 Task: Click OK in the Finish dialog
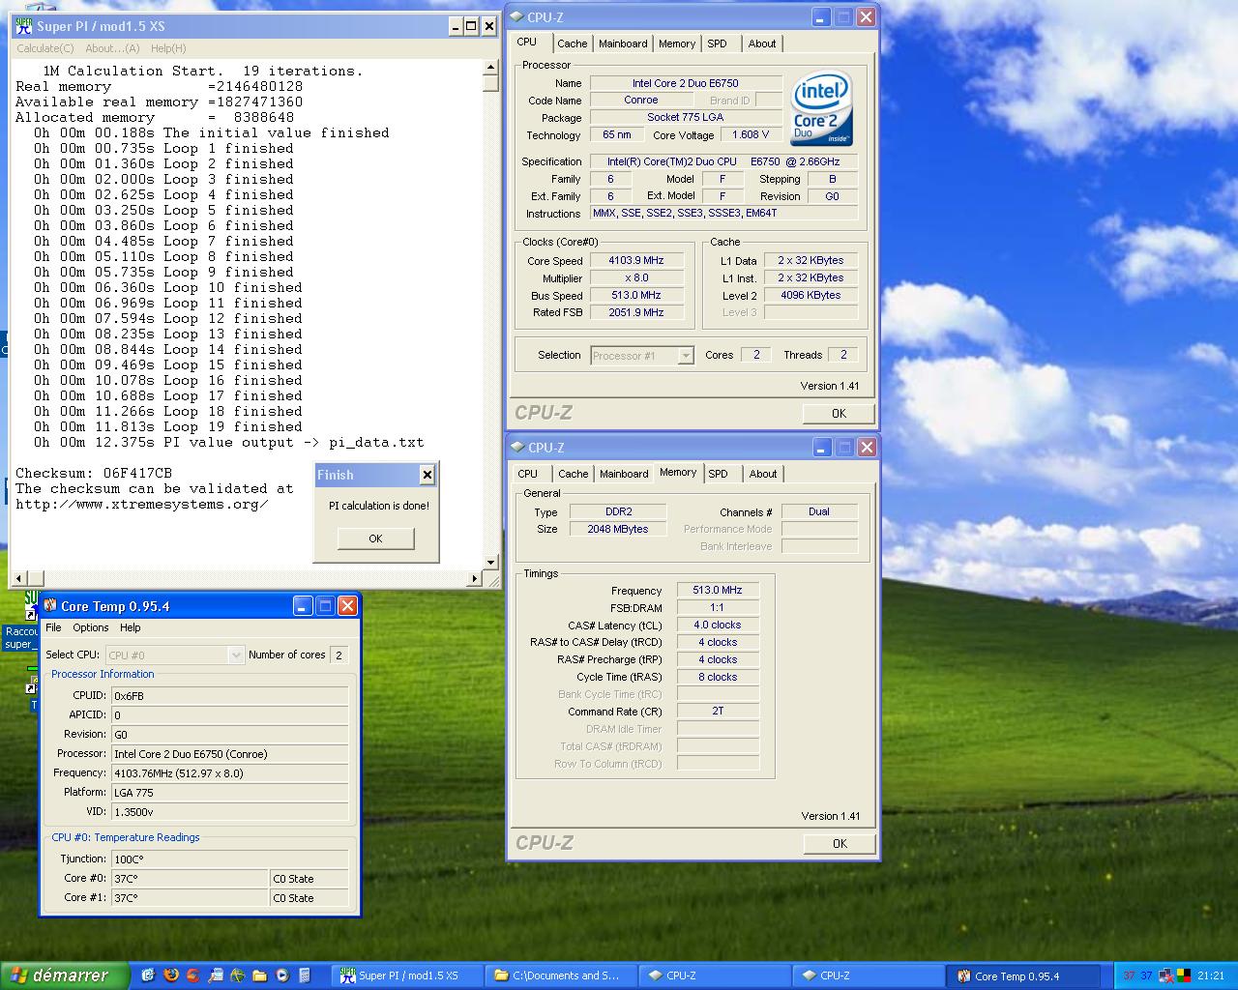[375, 539]
